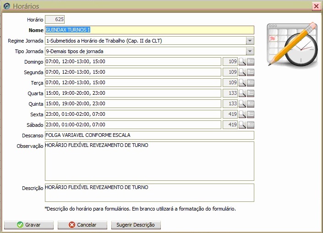Click the Descanso label

point(33,135)
